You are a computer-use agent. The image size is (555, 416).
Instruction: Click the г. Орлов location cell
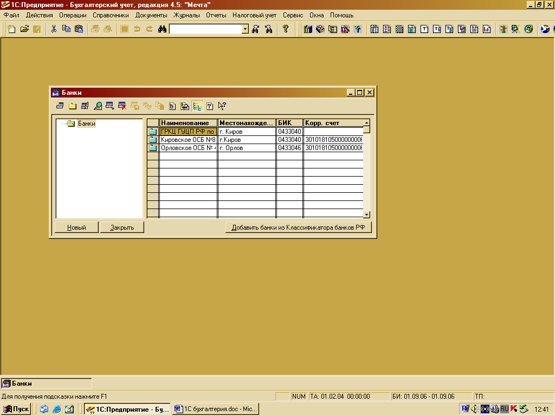click(x=247, y=148)
